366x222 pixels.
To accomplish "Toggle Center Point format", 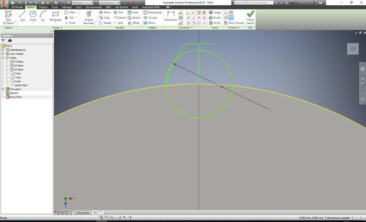I will tap(231, 18).
